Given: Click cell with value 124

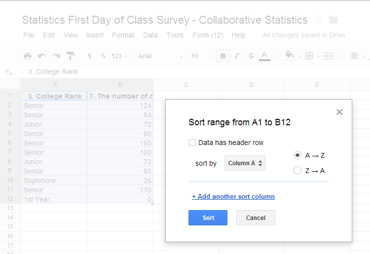Looking at the screenshot, I should 120,106.
